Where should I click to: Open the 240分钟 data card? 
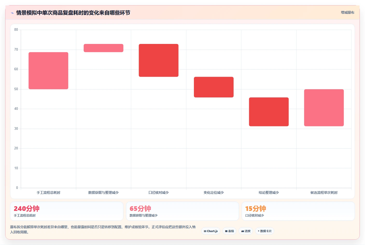point(67,211)
